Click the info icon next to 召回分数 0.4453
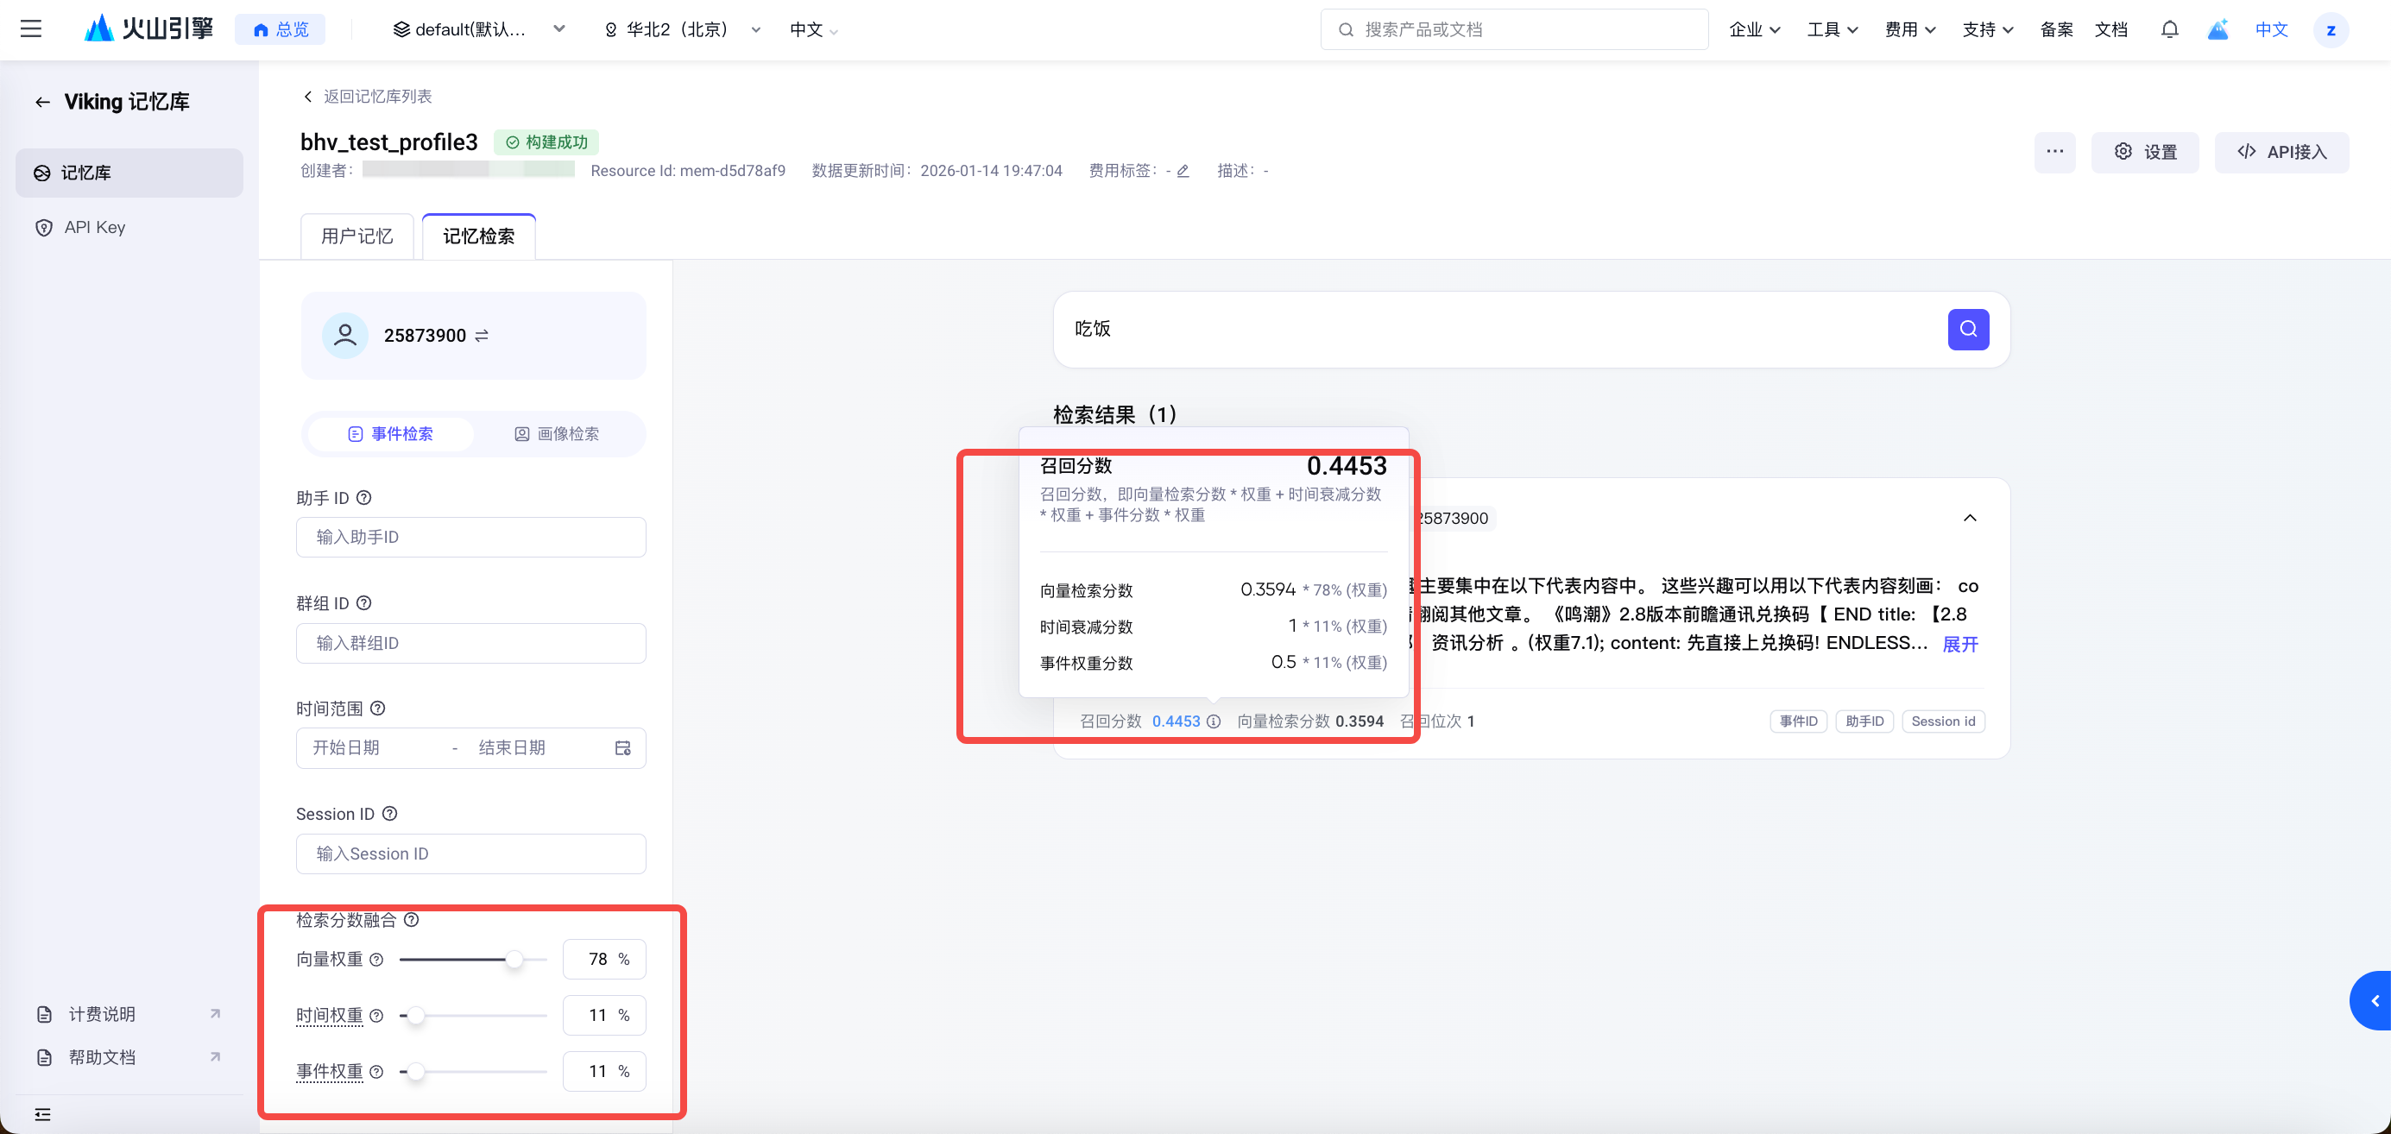 (1213, 721)
